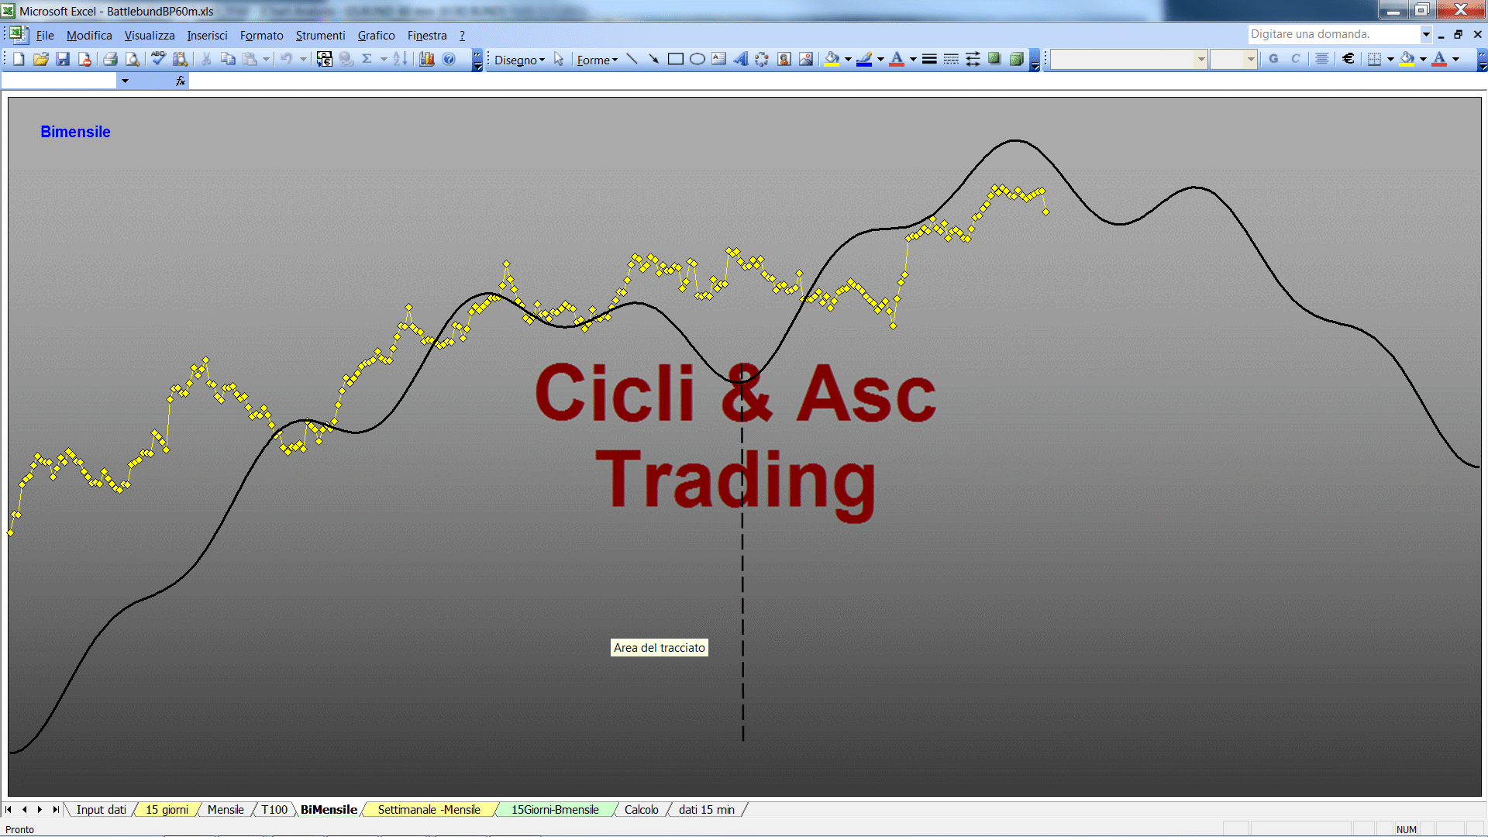Toggle Bold (G) formatting

pos(1273,59)
